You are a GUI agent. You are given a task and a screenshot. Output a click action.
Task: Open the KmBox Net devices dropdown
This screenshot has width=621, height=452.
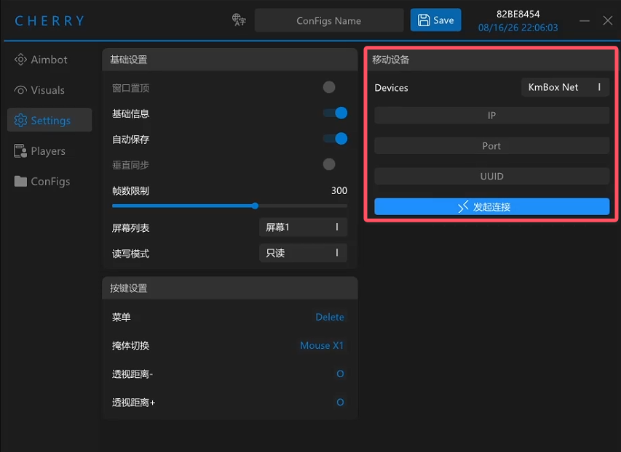click(x=565, y=87)
